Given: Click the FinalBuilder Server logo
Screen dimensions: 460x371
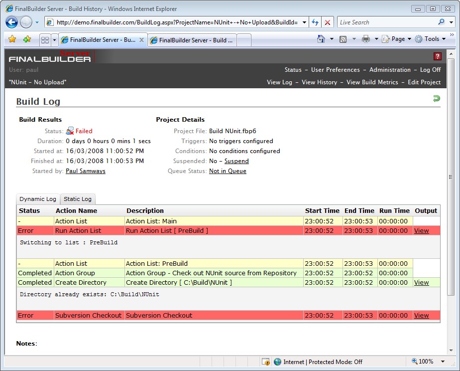Looking at the screenshot, I should click(50, 56).
